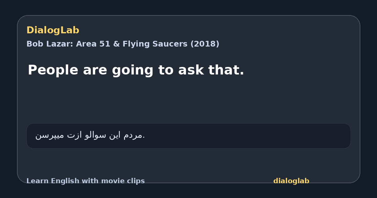Click the Persian word "ازت"
Image resolution: width=377 pixels, height=198 pixels.
point(75,135)
